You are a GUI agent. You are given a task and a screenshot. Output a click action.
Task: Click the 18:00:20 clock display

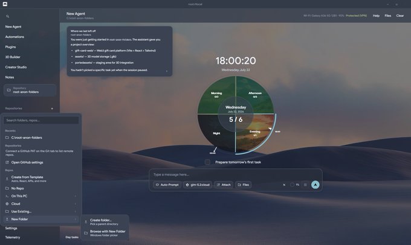(236, 61)
